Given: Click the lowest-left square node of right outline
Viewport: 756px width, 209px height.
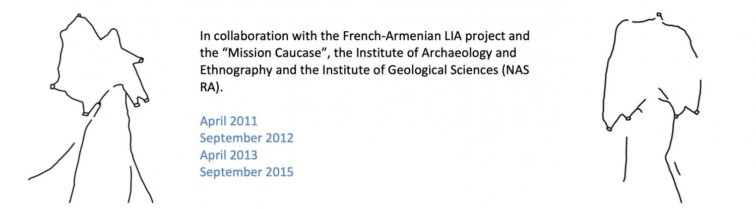Looking at the screenshot, I should [609, 129].
